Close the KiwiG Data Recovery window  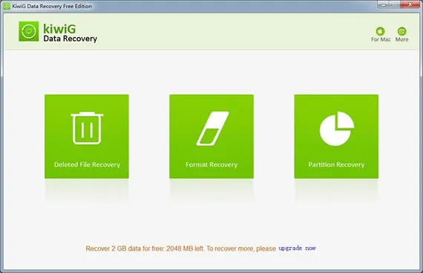coord(410,4)
